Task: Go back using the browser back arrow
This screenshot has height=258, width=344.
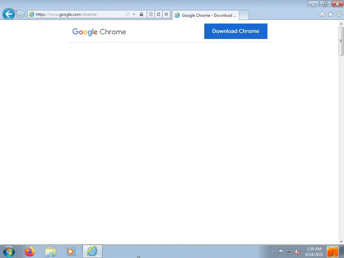Action: tap(8, 14)
